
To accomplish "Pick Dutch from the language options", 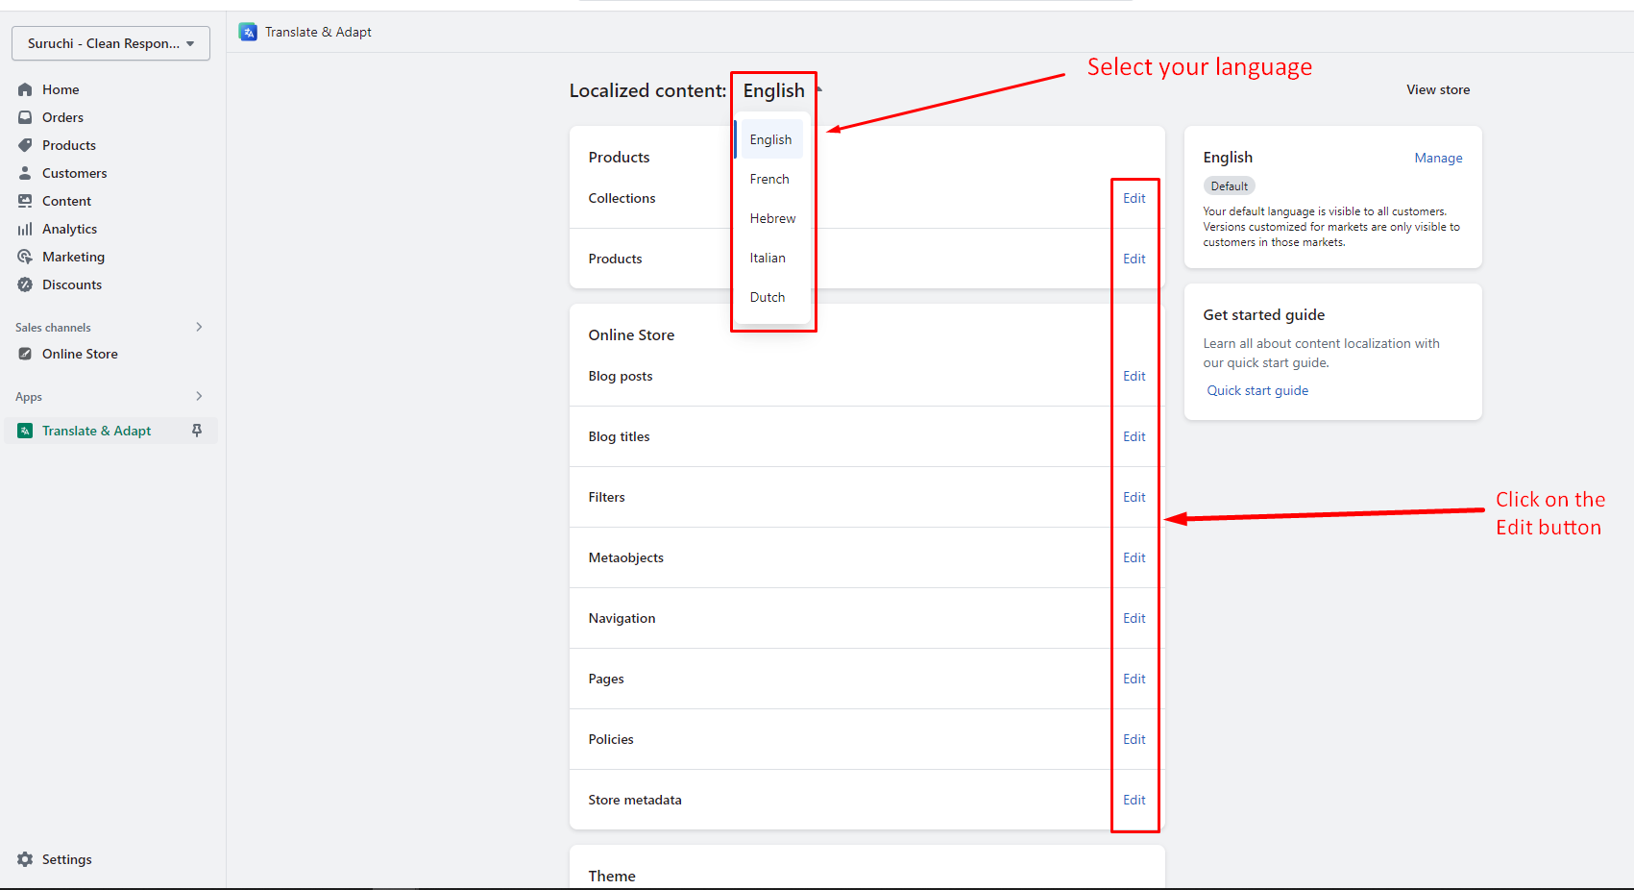I will pos(768,297).
